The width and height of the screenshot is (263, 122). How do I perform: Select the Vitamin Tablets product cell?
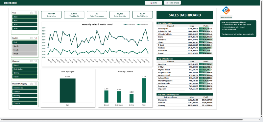pos(171,34)
